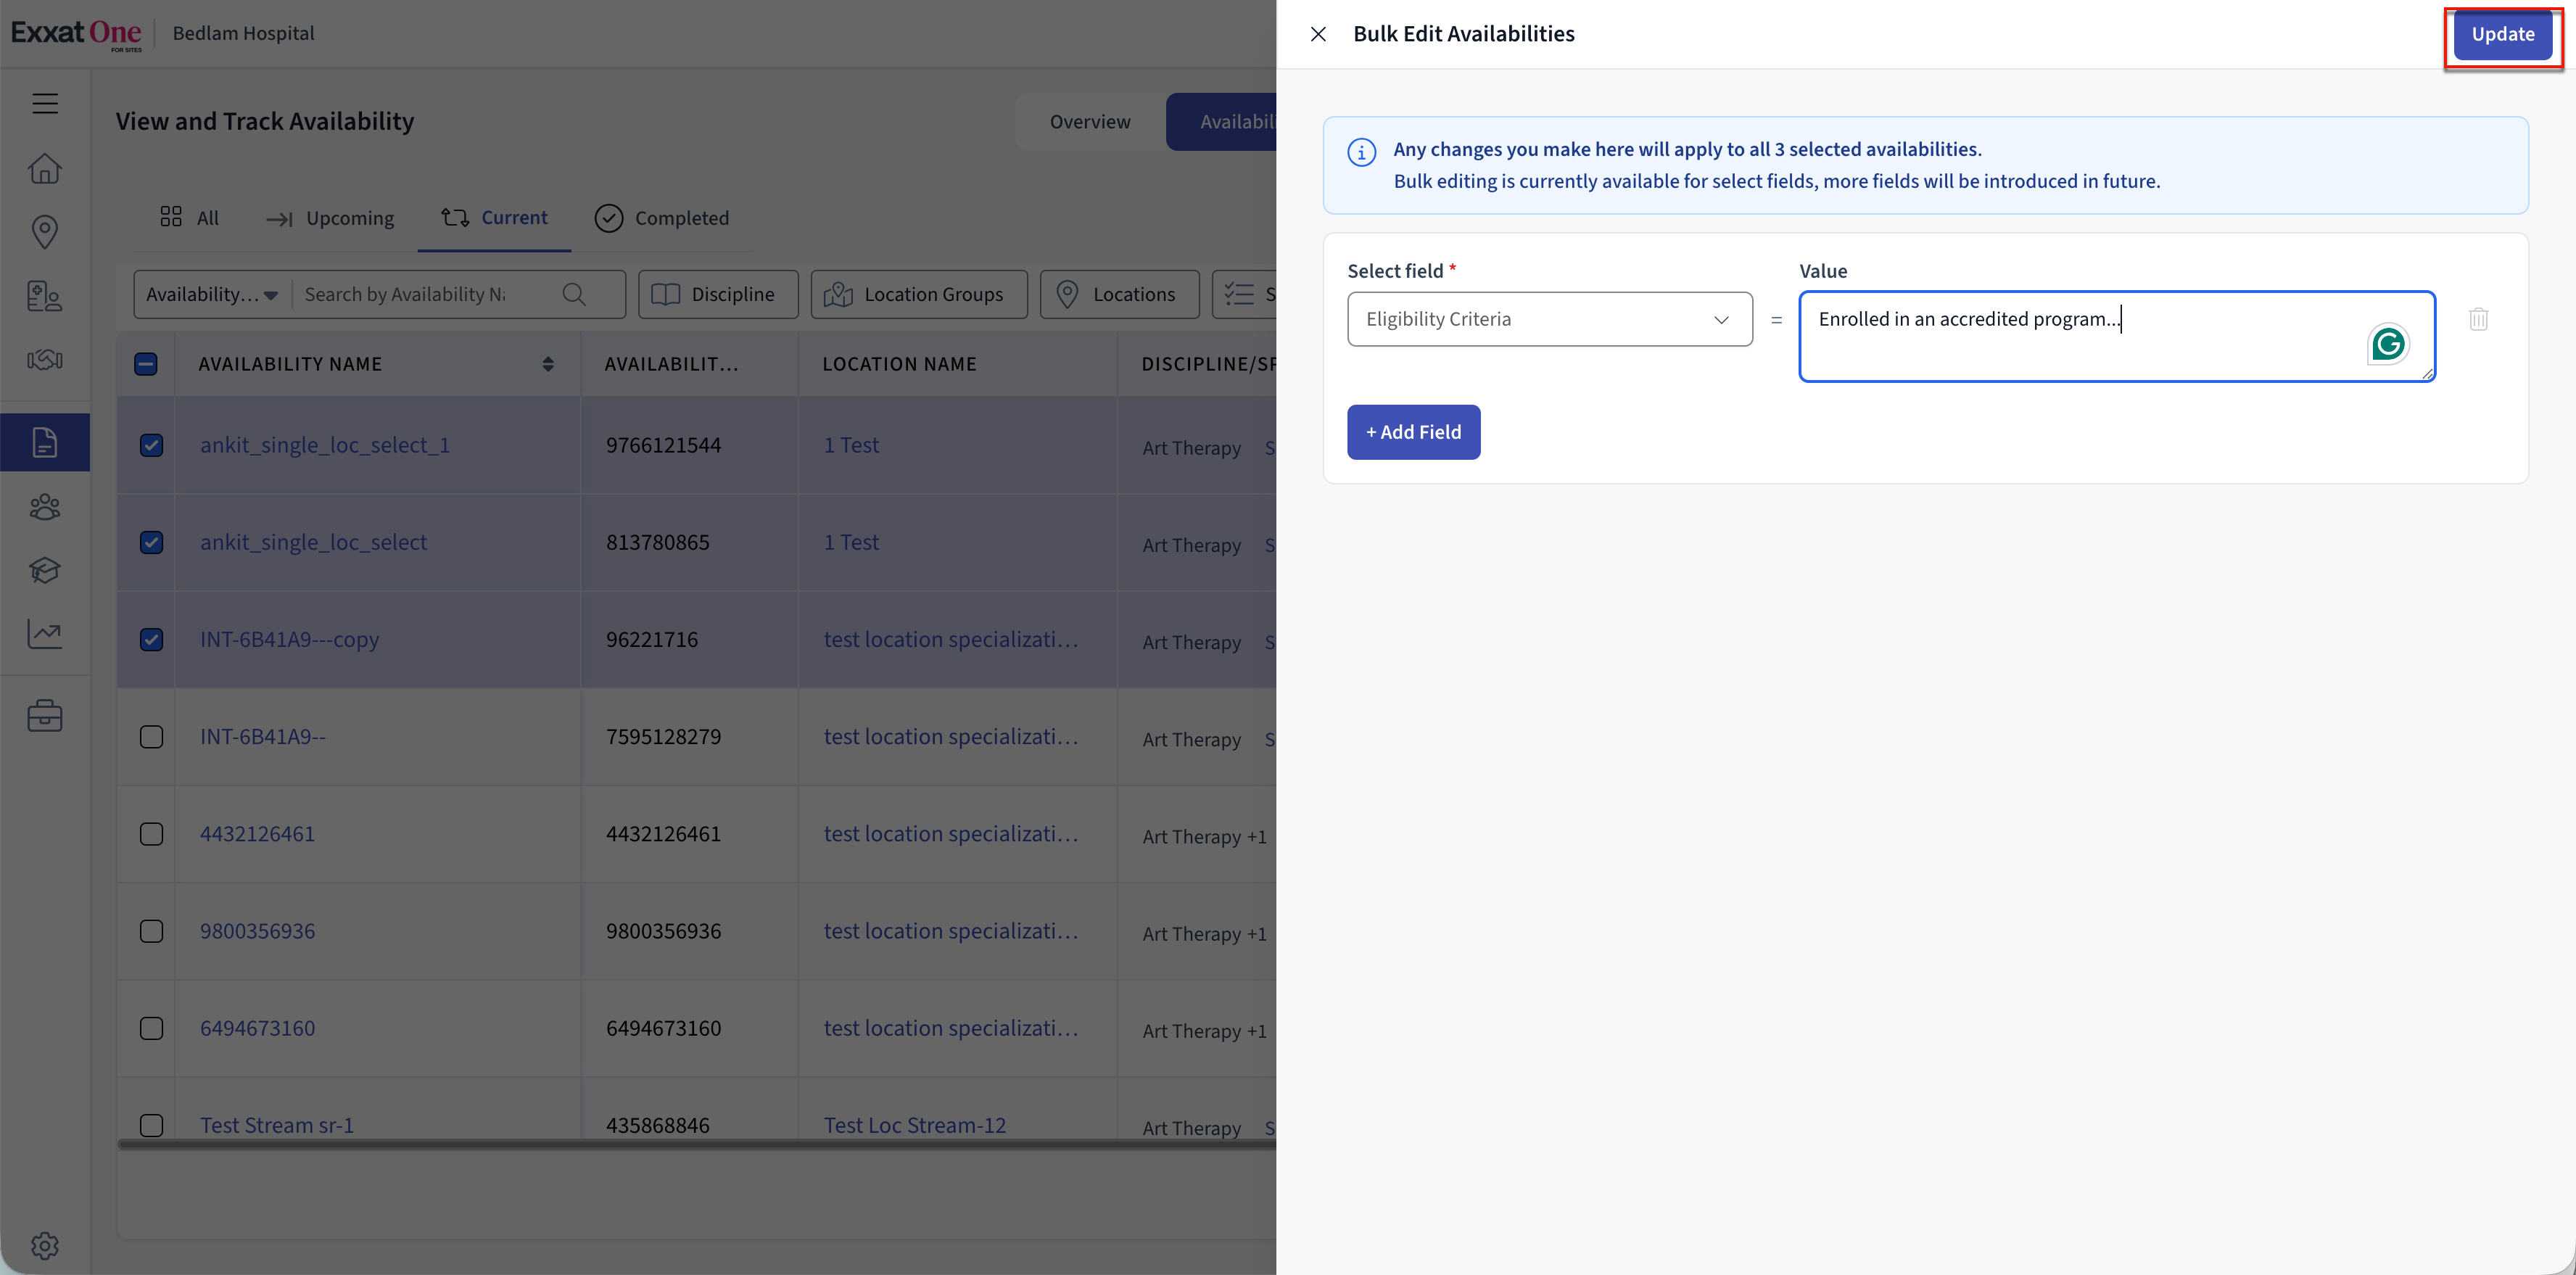
Task: Open the Home icon in sidebar
Action: (45, 168)
